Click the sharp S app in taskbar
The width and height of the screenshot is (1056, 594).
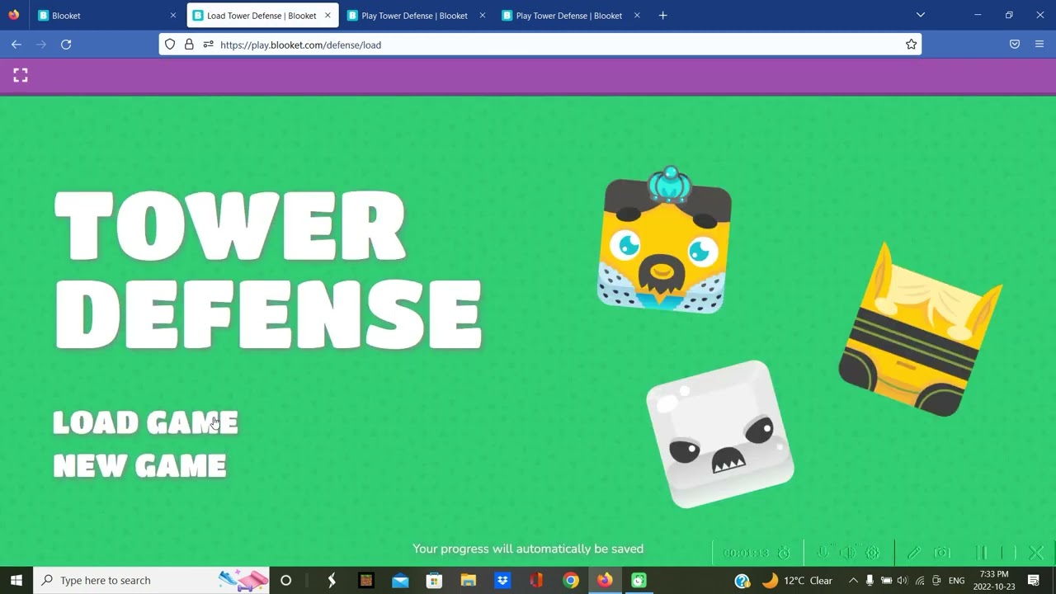[332, 580]
